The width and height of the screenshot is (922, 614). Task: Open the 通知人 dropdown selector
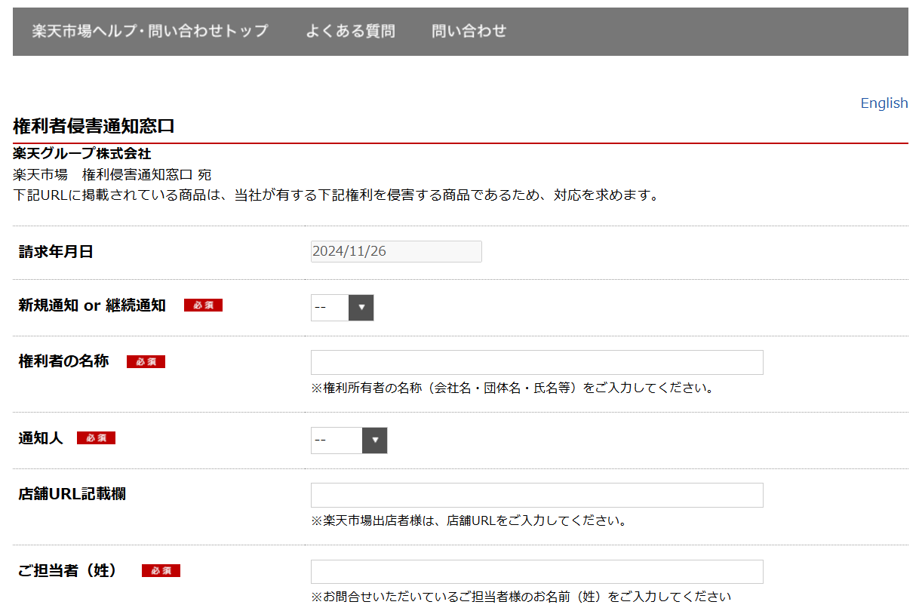point(349,440)
